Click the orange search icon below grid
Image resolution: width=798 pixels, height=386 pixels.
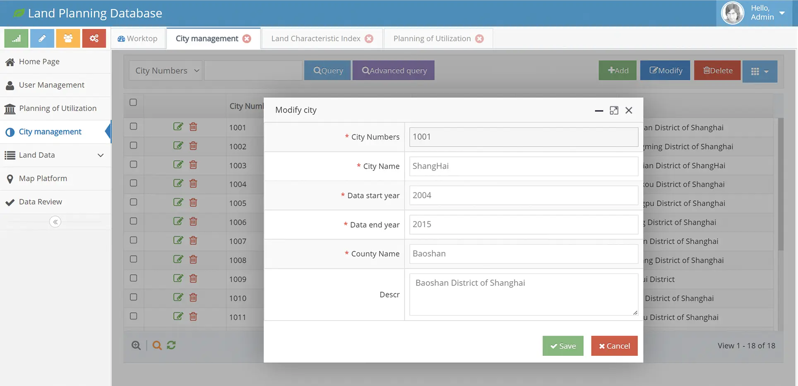click(157, 345)
